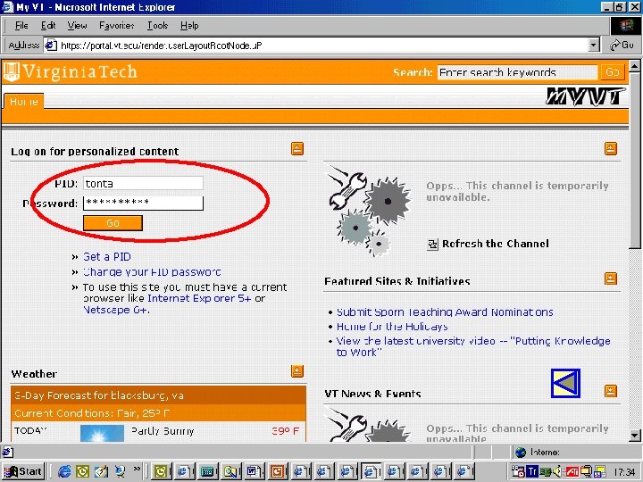The width and height of the screenshot is (643, 482).
Task: Click the Tr tray icon
Action: [532, 472]
